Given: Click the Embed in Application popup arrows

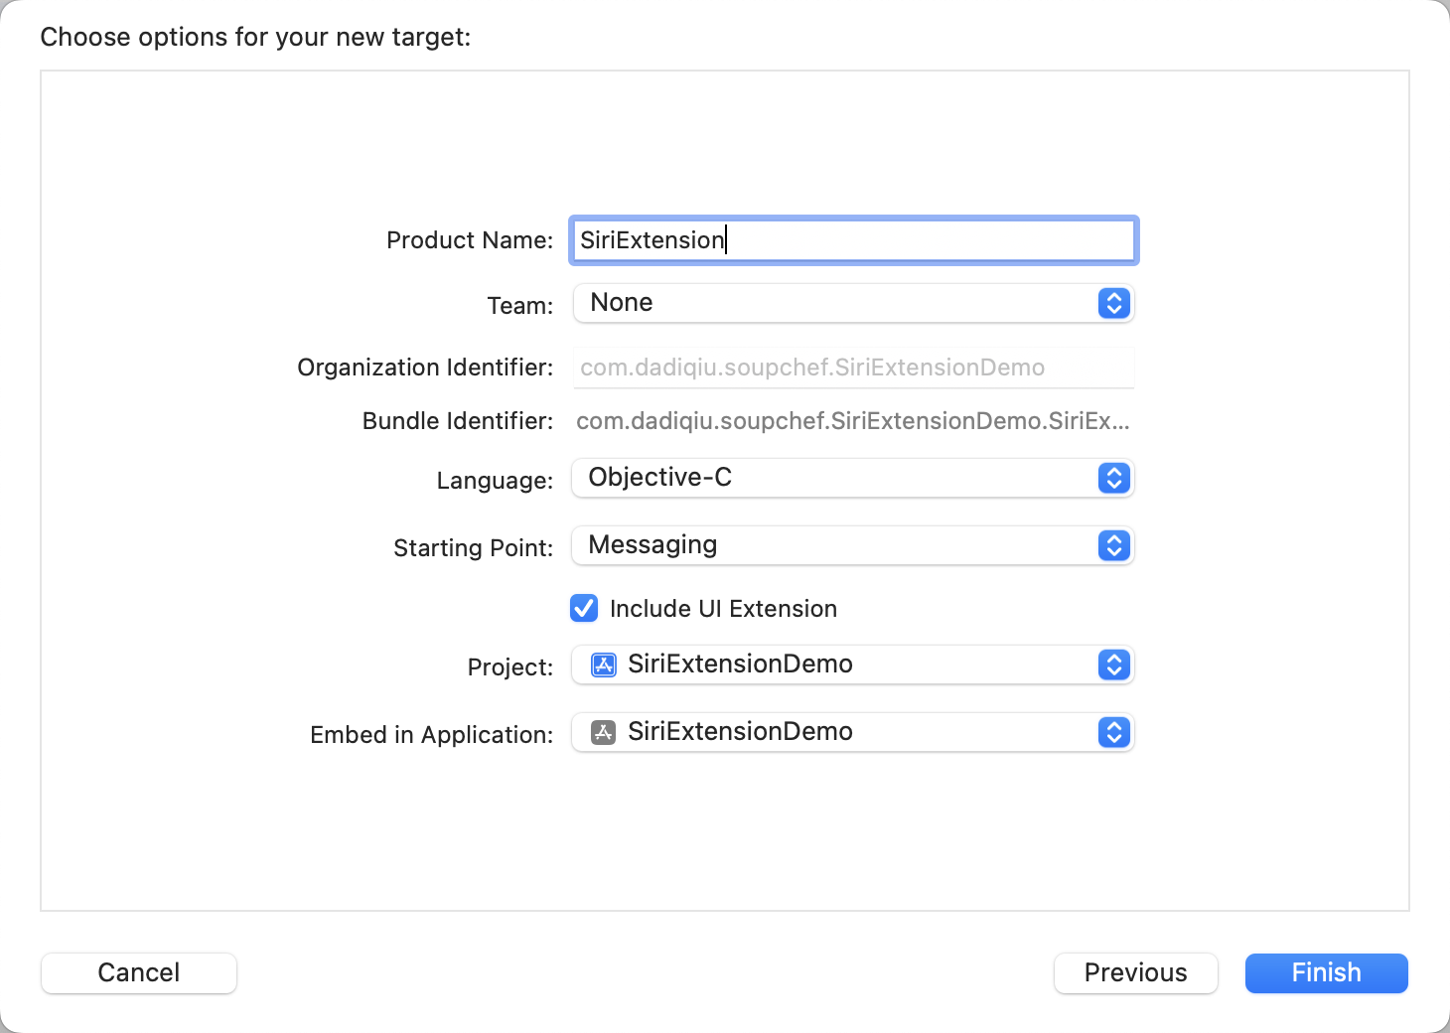Looking at the screenshot, I should tap(1114, 732).
